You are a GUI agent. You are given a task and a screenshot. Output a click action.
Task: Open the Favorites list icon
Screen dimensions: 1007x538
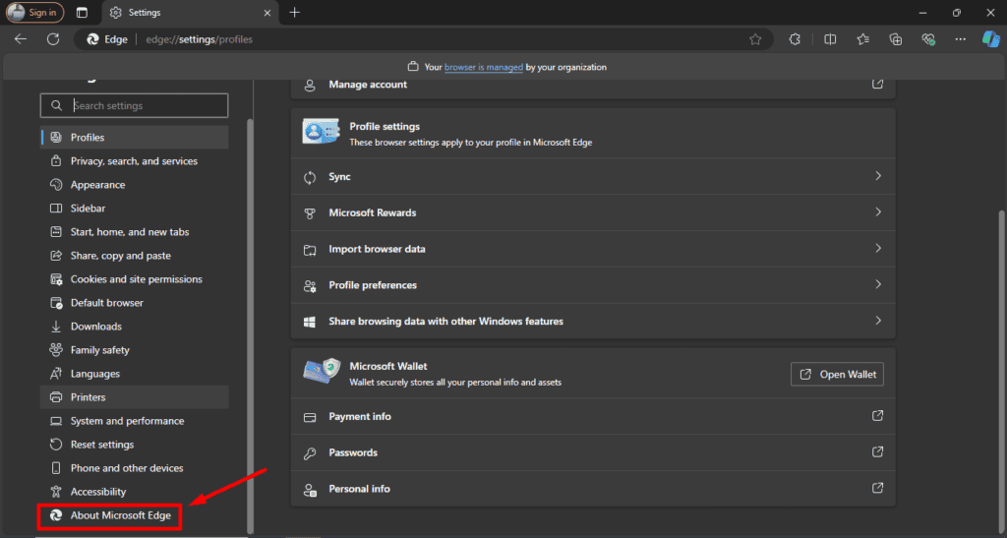click(862, 39)
